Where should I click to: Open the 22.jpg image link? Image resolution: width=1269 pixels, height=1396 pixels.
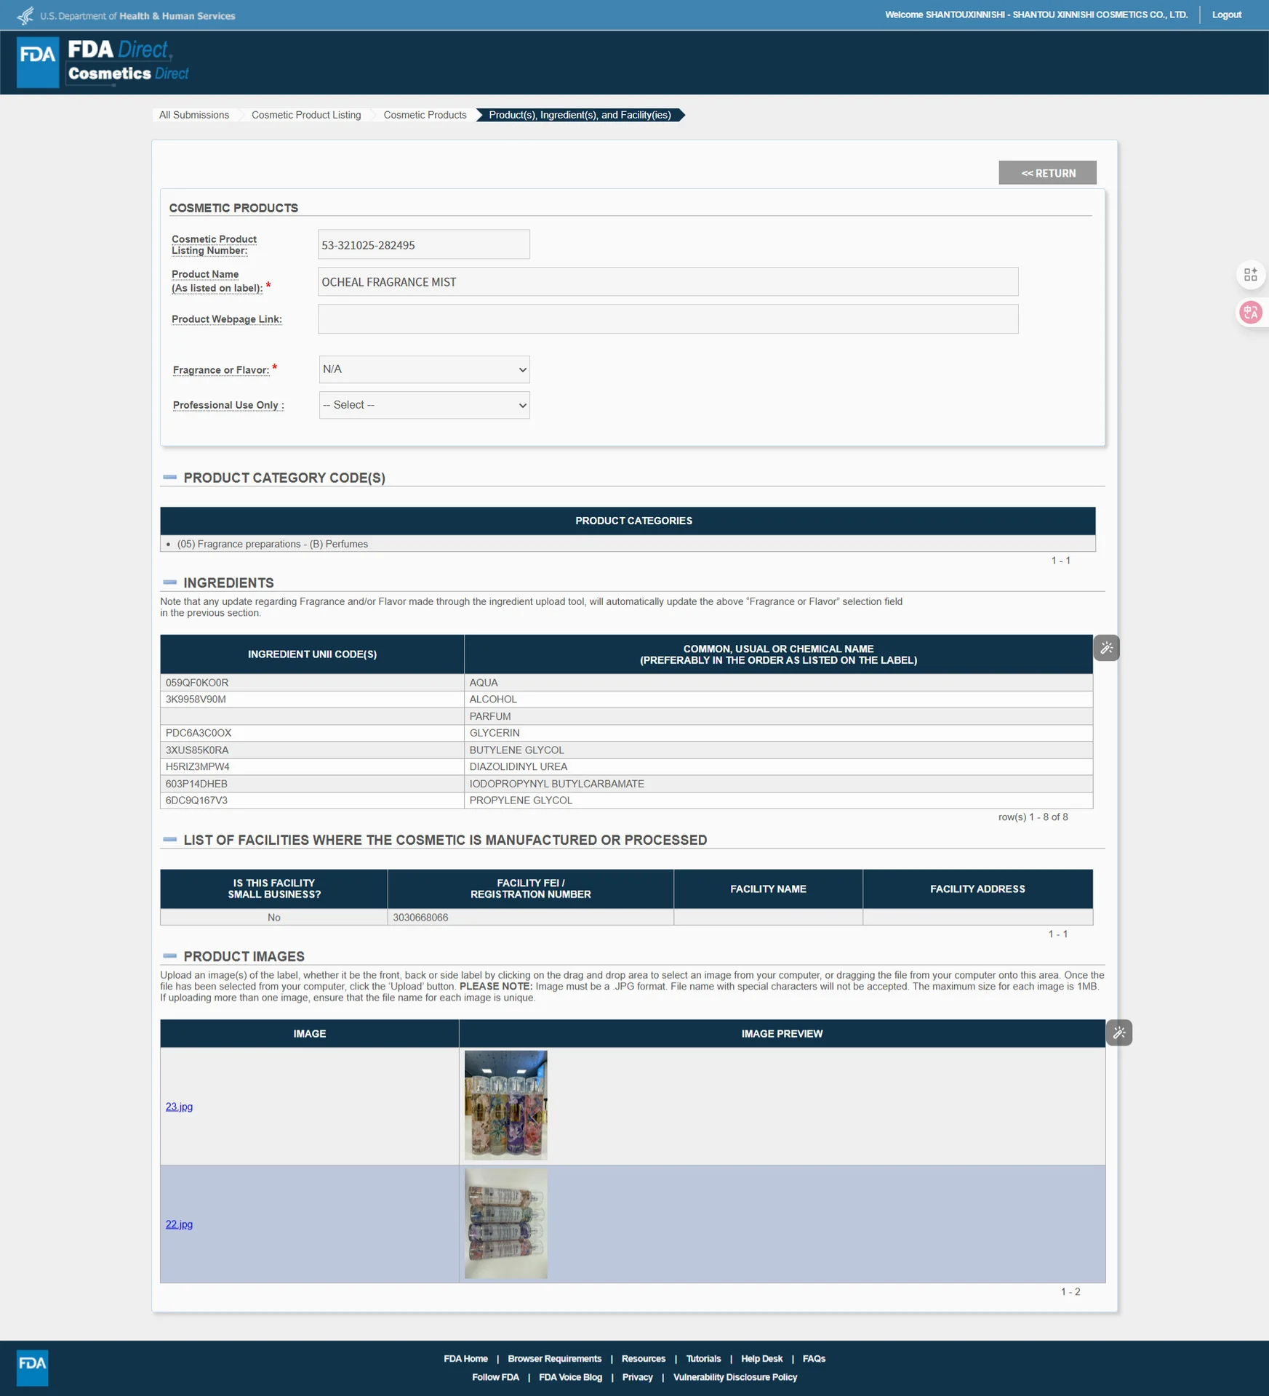pos(179,1224)
